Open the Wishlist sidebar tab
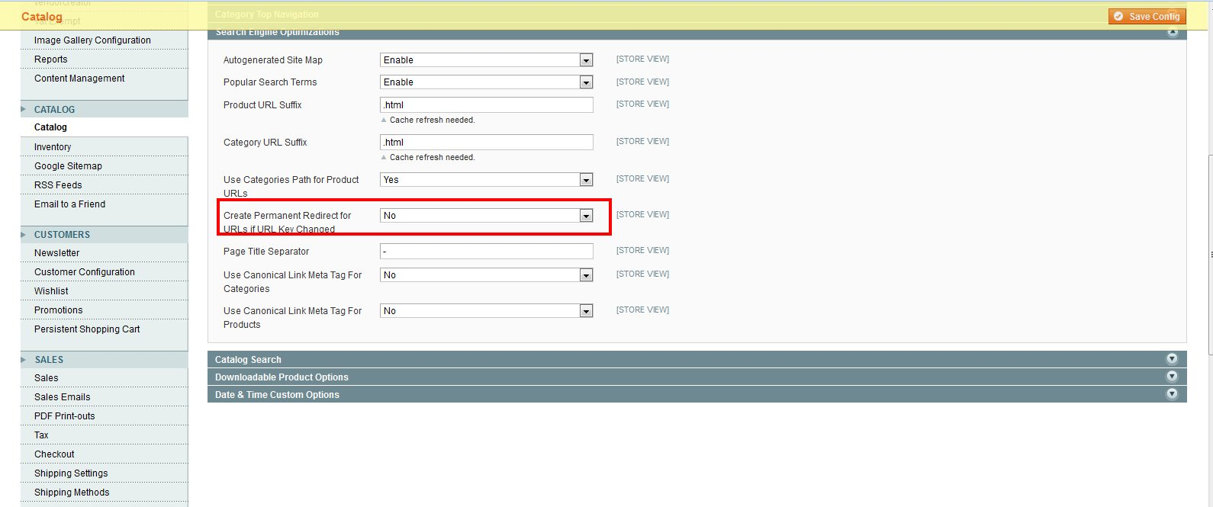 click(104, 291)
